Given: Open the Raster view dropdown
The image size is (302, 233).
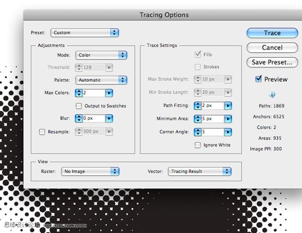Looking at the screenshot, I should coord(90,171).
